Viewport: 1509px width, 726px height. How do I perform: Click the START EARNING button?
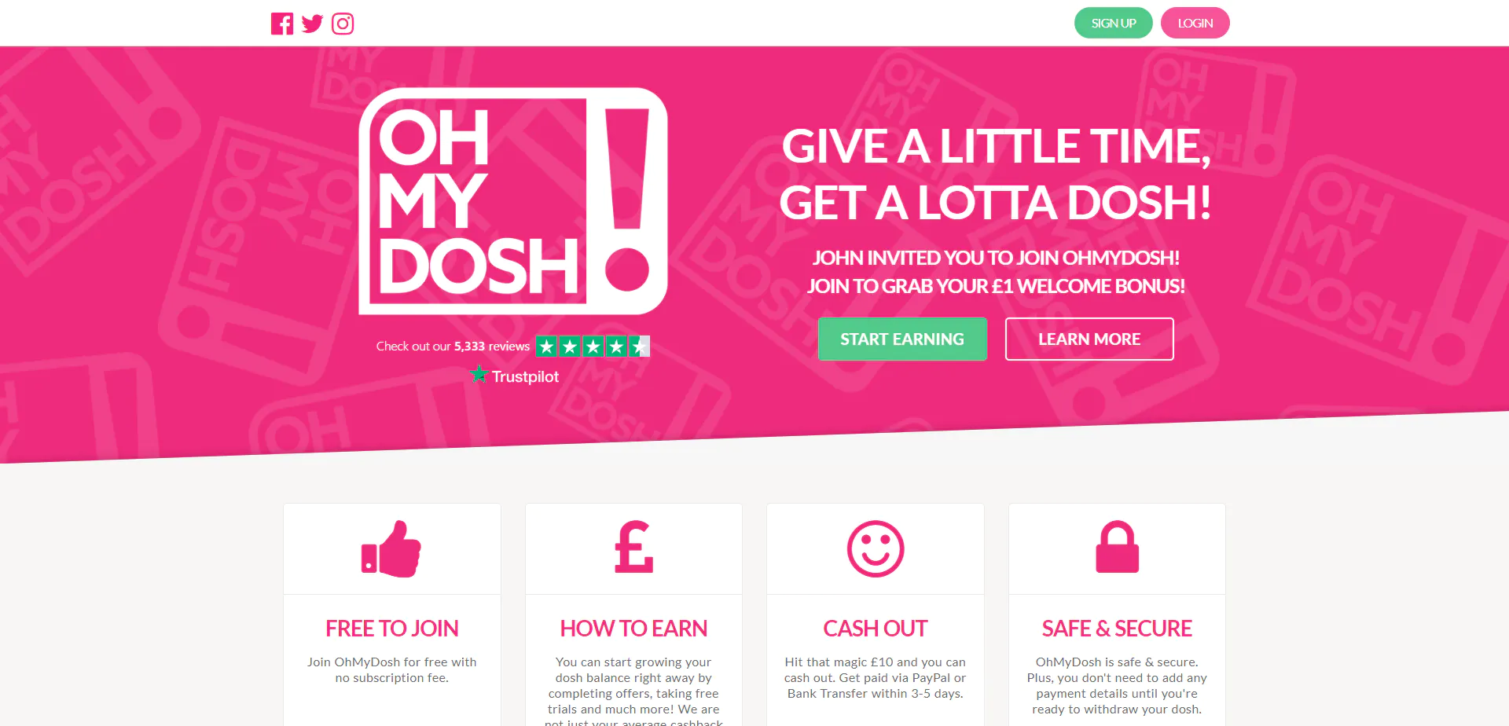tap(902, 339)
